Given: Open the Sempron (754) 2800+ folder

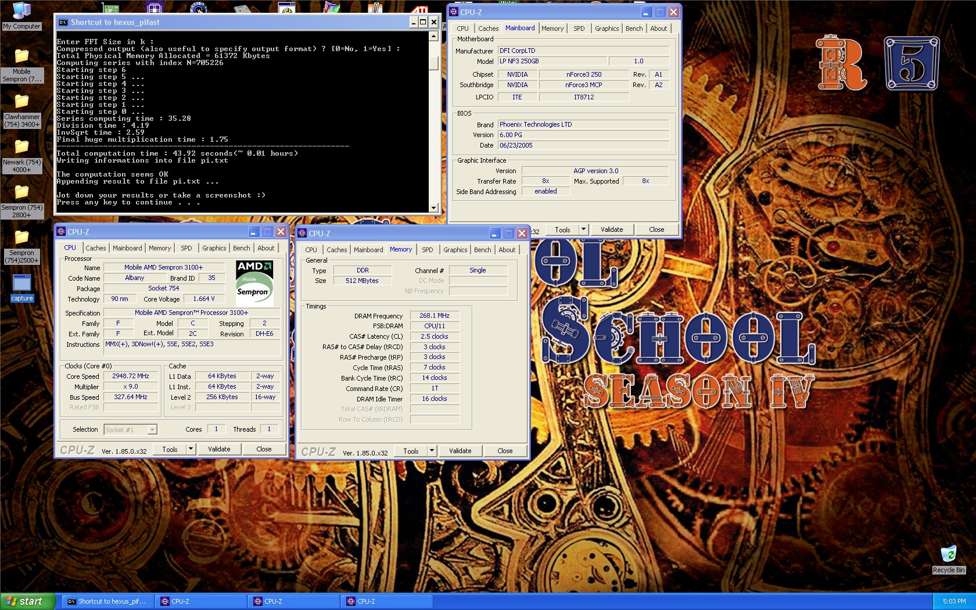Looking at the screenshot, I should [x=21, y=201].
